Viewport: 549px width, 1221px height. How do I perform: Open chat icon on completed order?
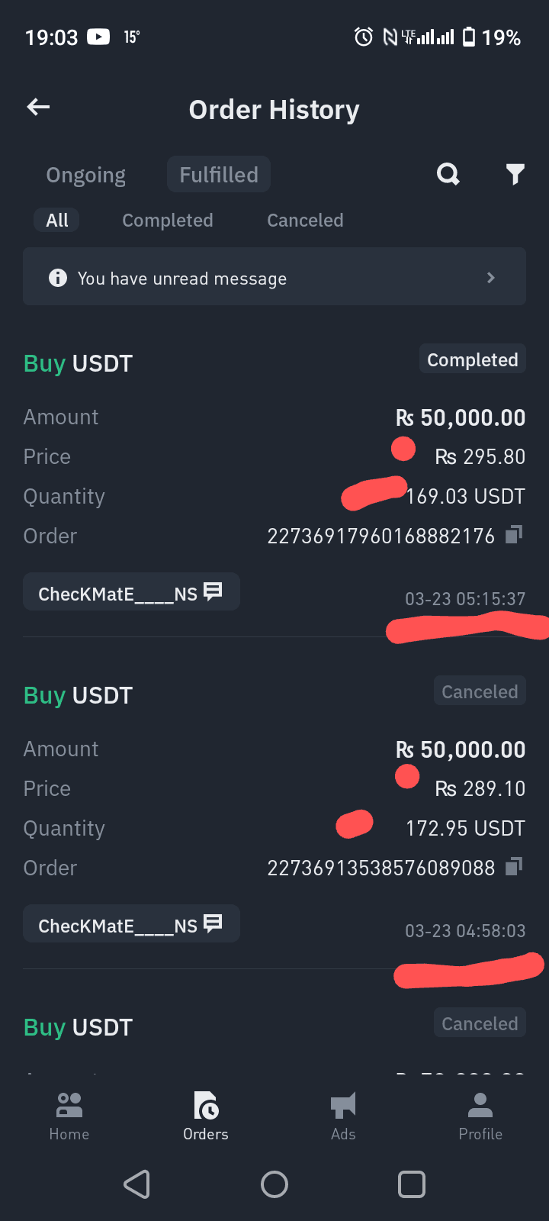click(x=213, y=591)
